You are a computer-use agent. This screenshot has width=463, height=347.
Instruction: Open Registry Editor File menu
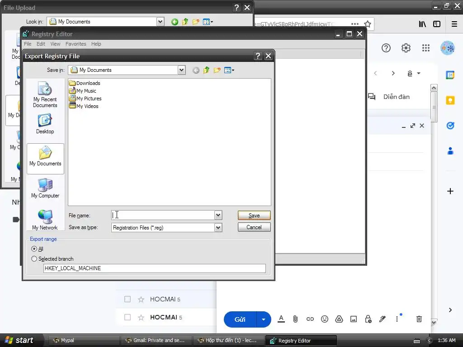(x=28, y=44)
